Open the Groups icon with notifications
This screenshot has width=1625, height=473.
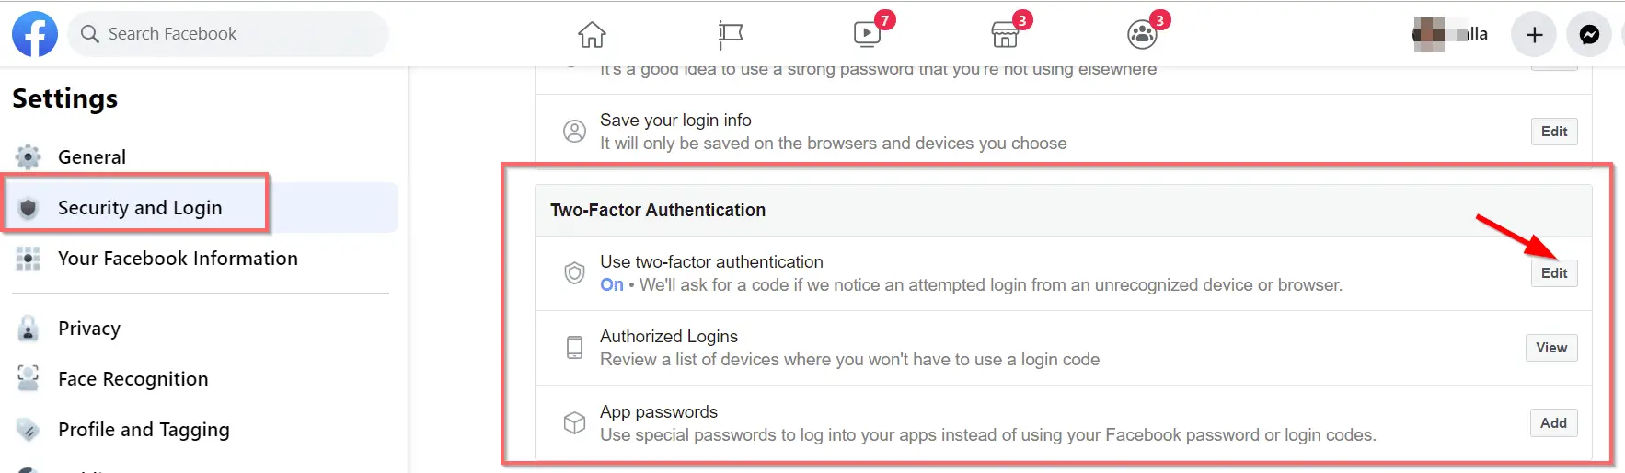click(x=1142, y=34)
